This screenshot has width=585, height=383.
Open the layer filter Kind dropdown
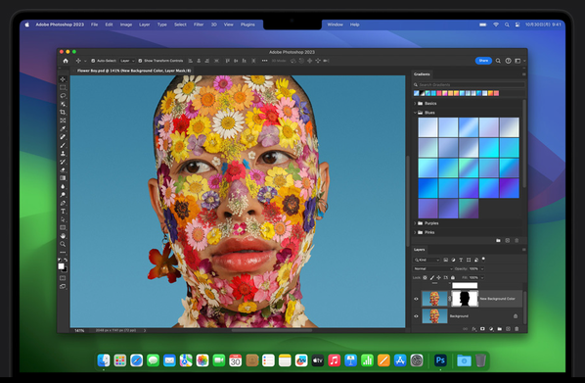click(x=427, y=260)
